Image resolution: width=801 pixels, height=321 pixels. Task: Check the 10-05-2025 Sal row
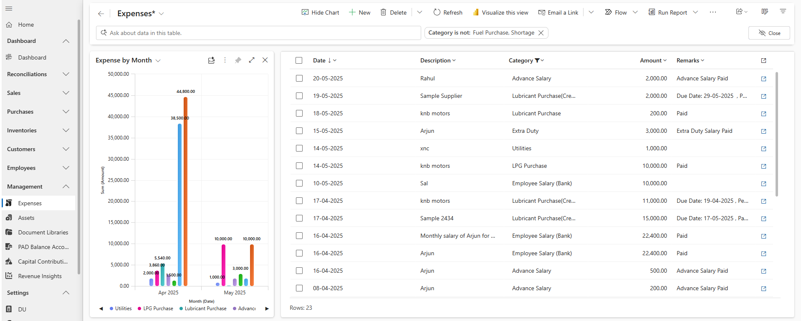(299, 183)
